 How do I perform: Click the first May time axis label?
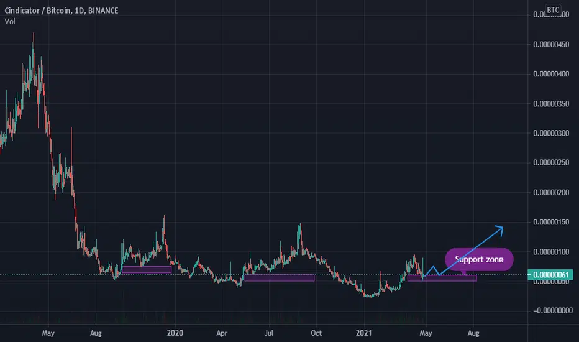48,333
